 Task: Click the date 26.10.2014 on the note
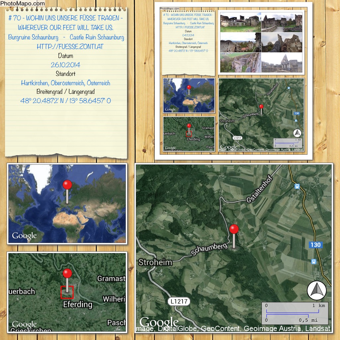click(x=65, y=65)
